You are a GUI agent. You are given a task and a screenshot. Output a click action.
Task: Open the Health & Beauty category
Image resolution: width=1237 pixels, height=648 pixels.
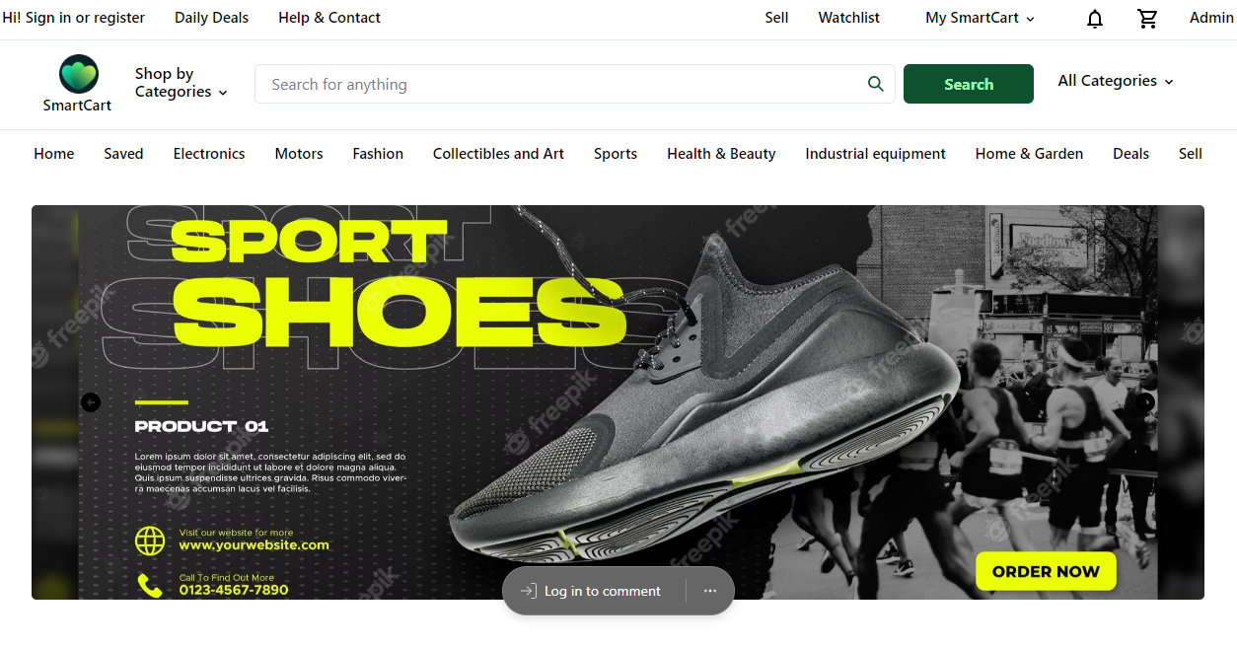721,154
